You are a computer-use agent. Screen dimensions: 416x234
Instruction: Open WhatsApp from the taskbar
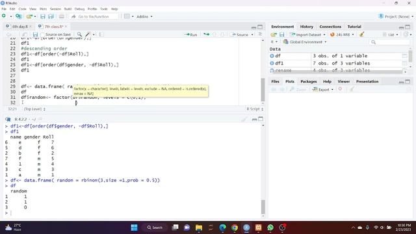[x=270, y=227]
